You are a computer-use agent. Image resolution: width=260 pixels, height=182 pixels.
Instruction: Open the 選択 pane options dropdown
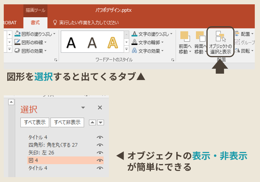tap(83, 108)
